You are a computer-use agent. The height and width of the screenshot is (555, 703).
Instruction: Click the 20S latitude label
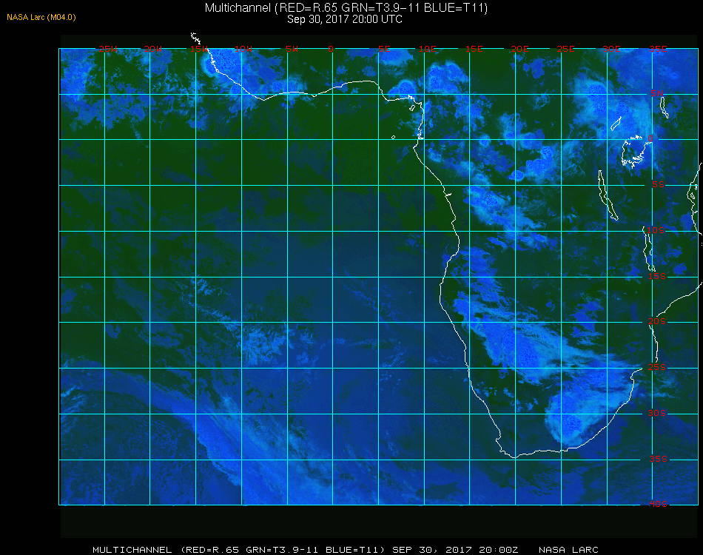pyautogui.click(x=657, y=321)
